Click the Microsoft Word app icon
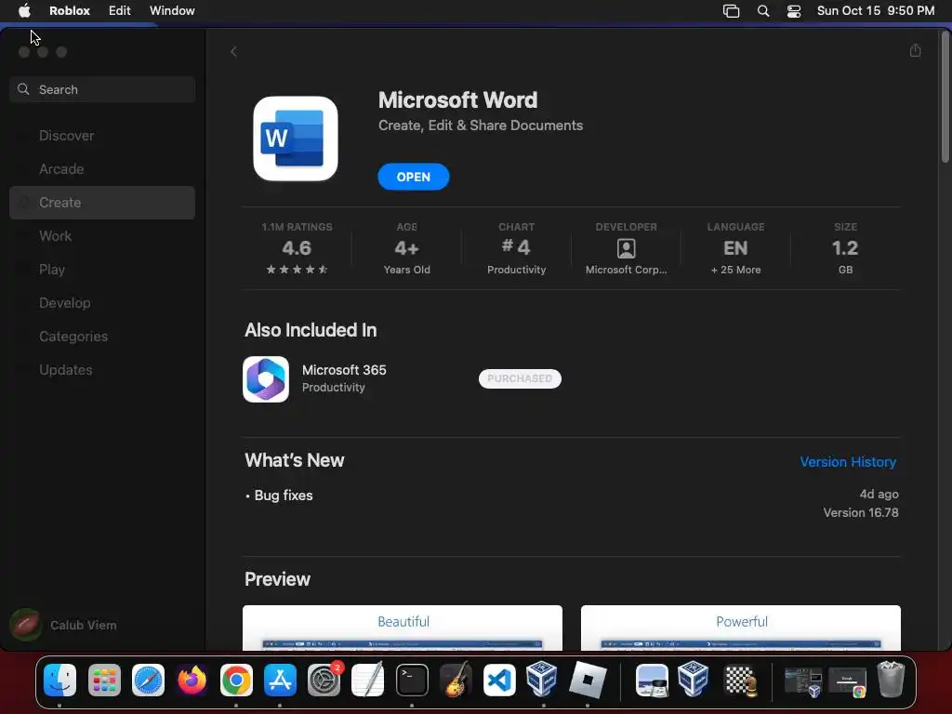Screen dimensions: 952x714 click(x=296, y=139)
